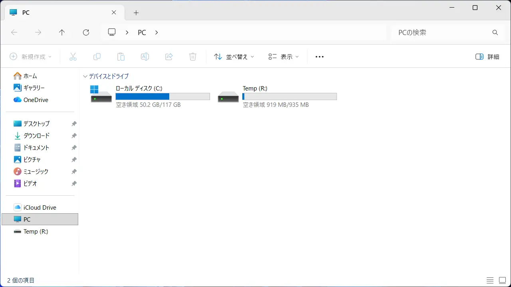Click the monitor icon in address bar
Screen dimensions: 511x287
[x=112, y=32]
